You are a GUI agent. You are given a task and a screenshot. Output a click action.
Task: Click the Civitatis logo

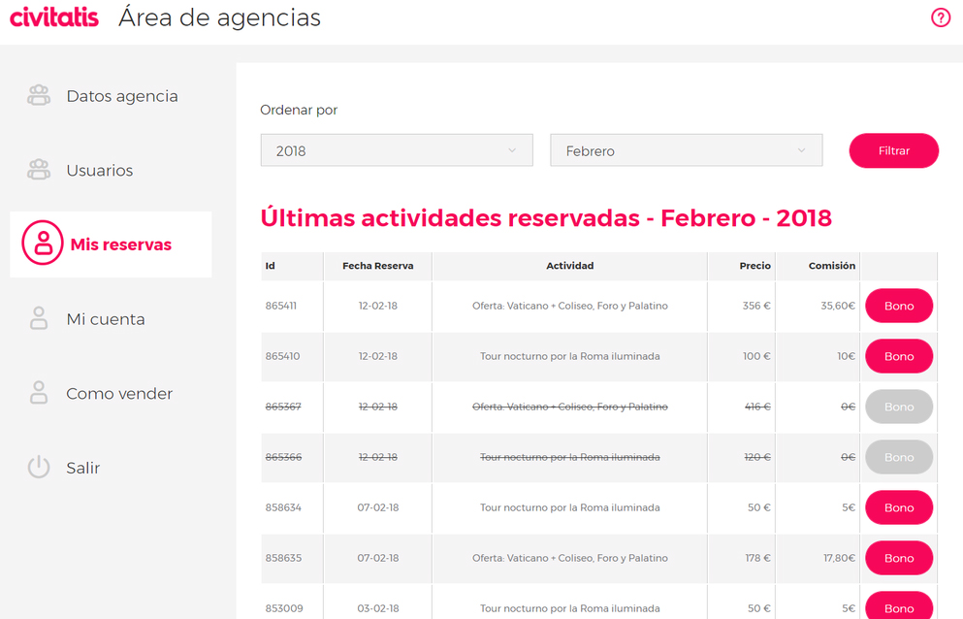(x=54, y=17)
